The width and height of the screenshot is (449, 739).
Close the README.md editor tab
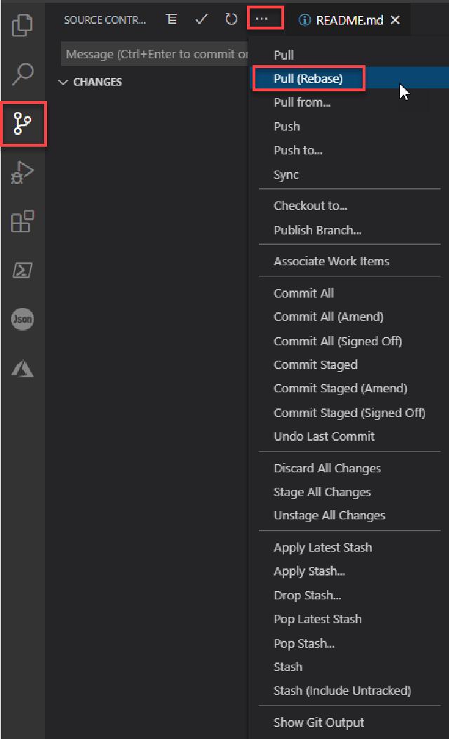(x=395, y=20)
